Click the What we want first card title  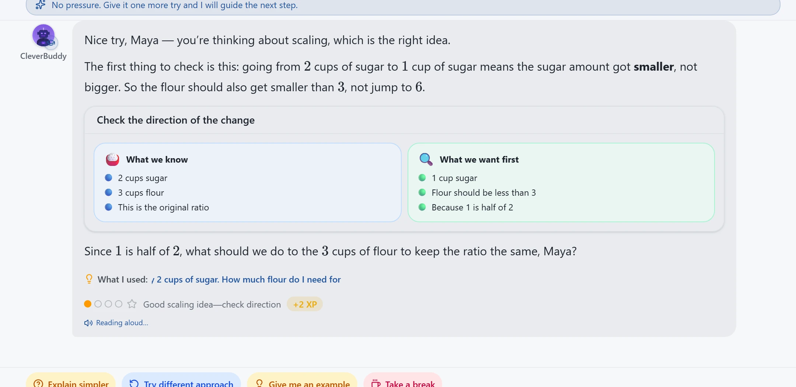[479, 160]
